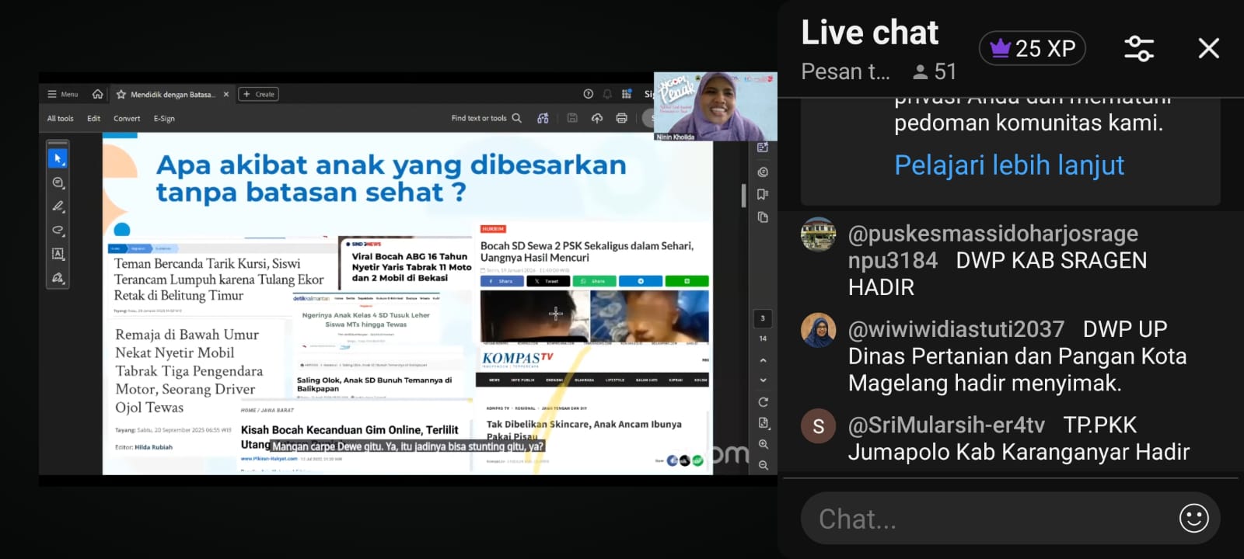The width and height of the screenshot is (1244, 559).
Task: Rotate the page clockwise
Action: tap(763, 402)
